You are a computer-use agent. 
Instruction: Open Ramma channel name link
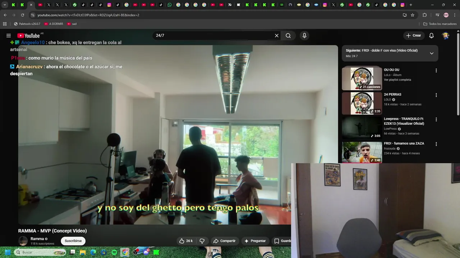pyautogui.click(x=37, y=239)
